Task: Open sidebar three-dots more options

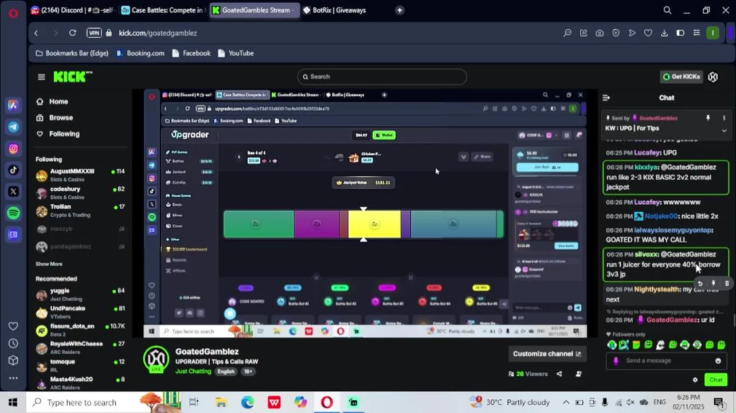Action: (13, 378)
